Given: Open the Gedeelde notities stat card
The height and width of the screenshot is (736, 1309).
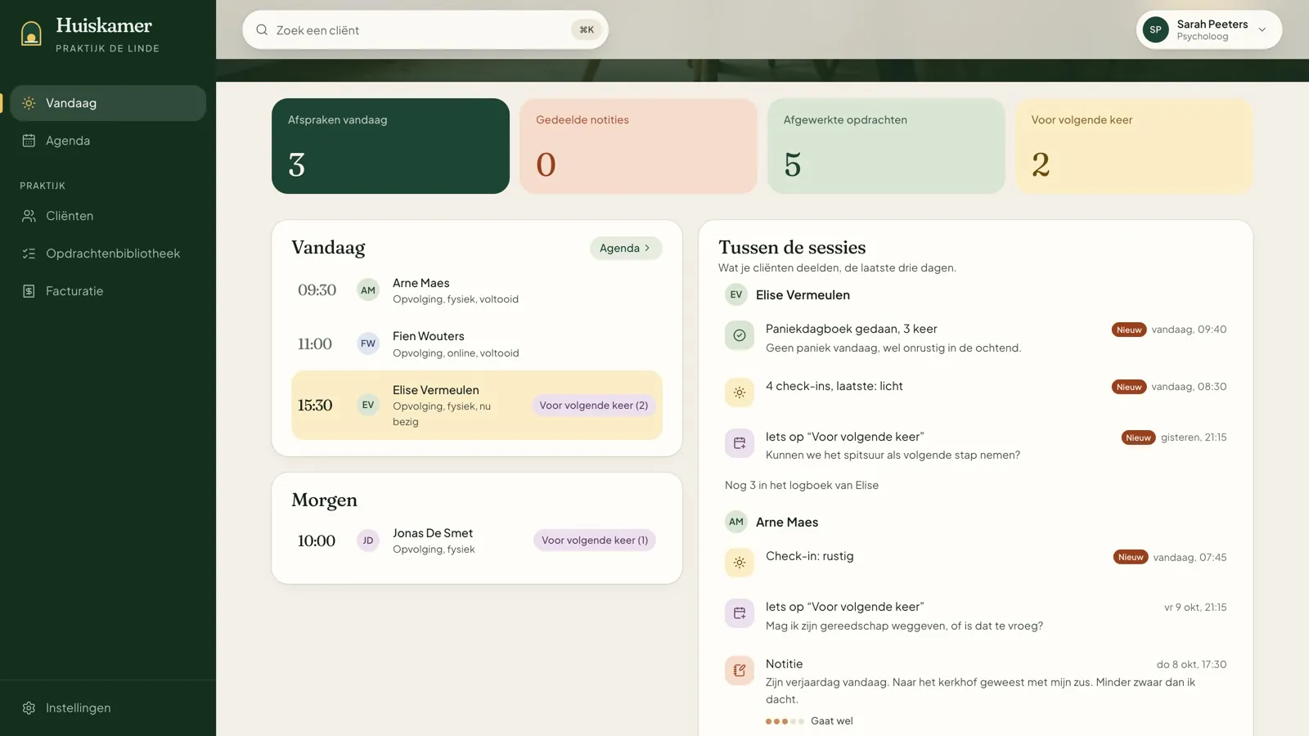Looking at the screenshot, I should [x=638, y=146].
